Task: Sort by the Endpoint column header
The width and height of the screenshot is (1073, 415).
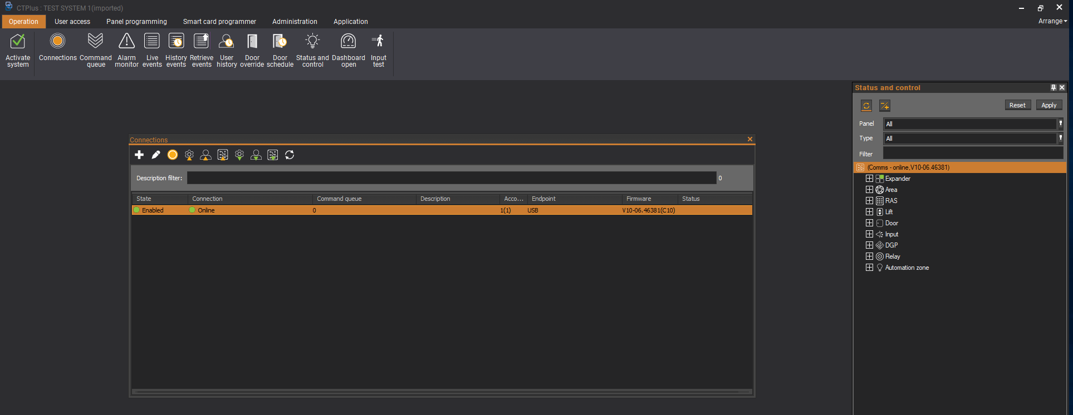Action: pos(575,199)
